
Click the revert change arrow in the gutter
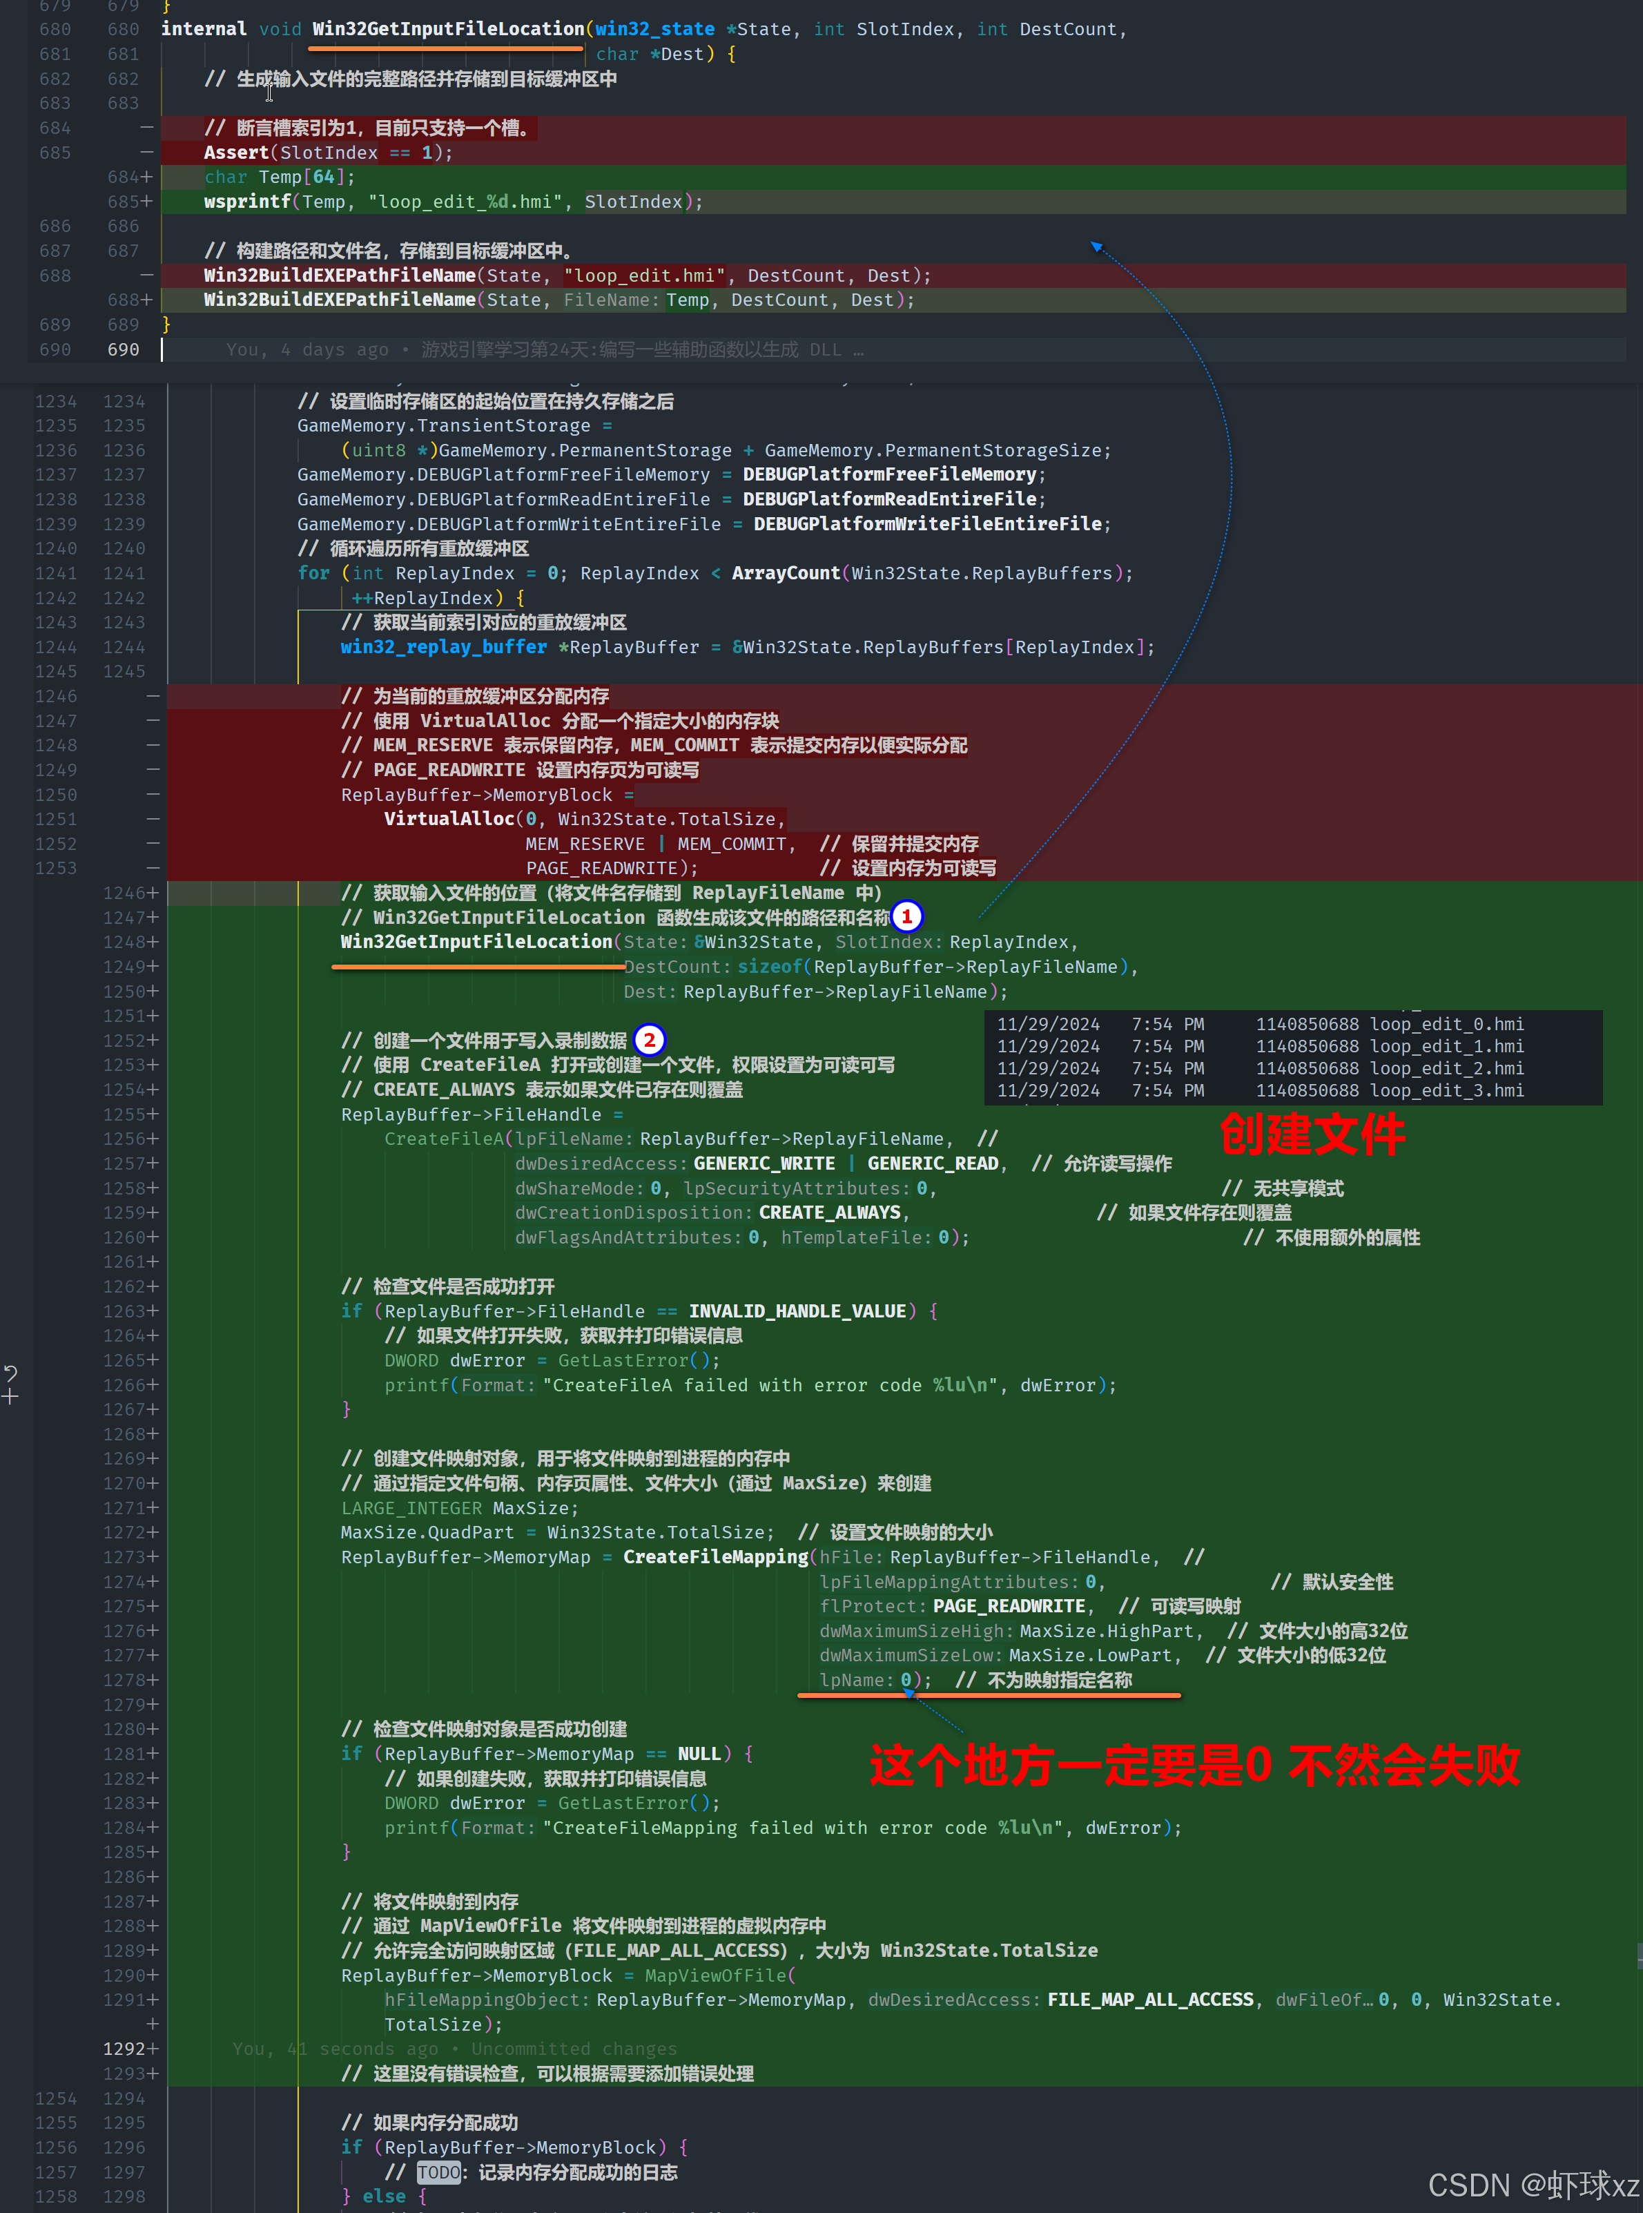pyautogui.click(x=11, y=1373)
